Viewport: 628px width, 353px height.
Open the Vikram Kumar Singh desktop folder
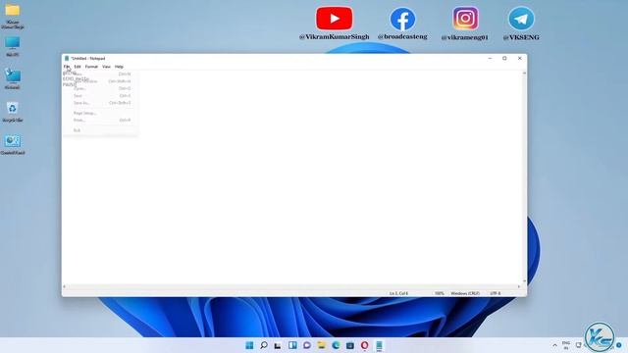pyautogui.click(x=13, y=17)
